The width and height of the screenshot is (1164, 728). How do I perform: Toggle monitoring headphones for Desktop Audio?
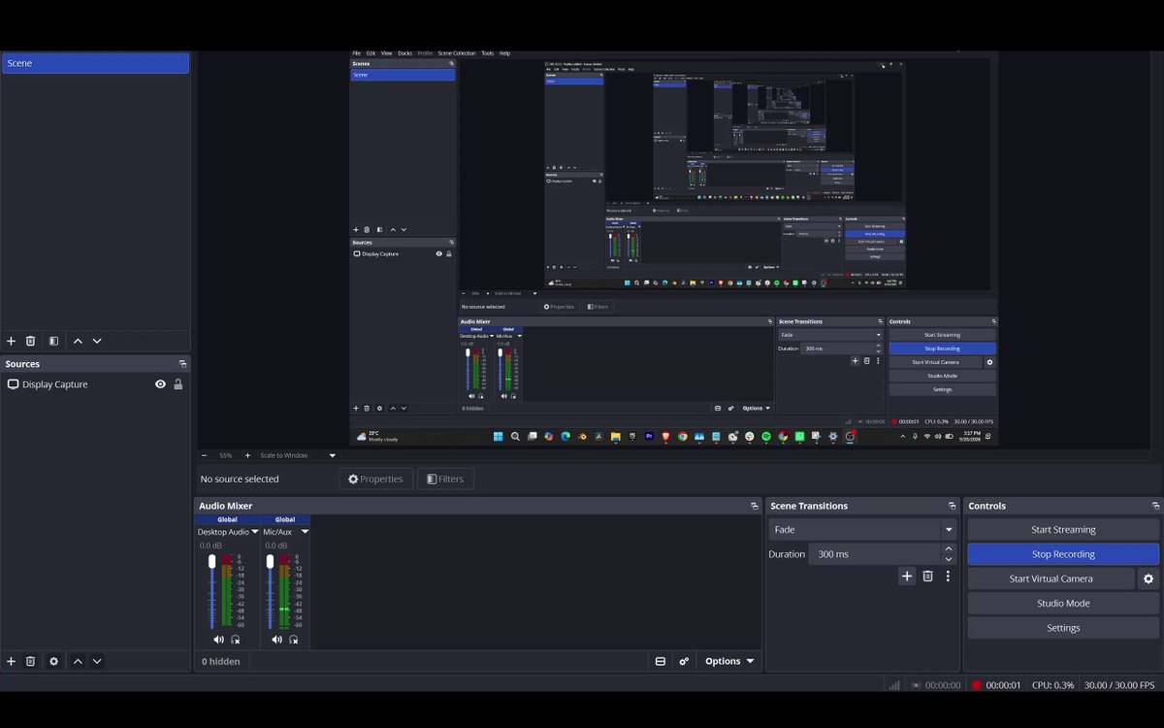tap(235, 640)
